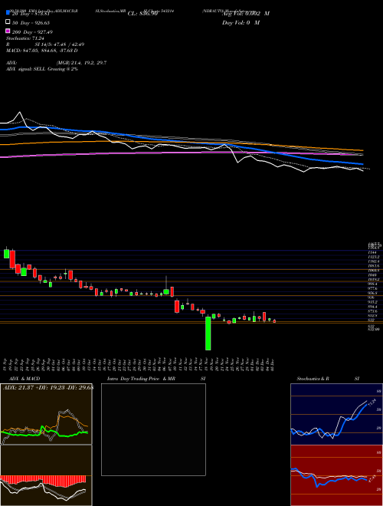Click the 'ADX signal: SELL Growing @ 2%' line

coord(42,69)
